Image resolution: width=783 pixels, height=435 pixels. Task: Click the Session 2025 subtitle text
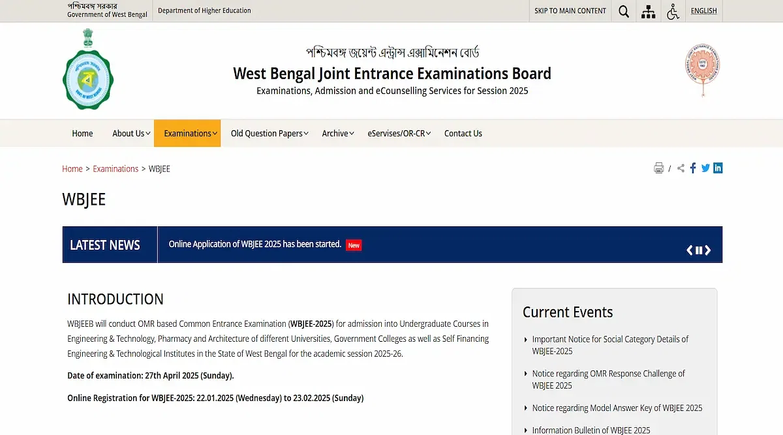(x=392, y=91)
